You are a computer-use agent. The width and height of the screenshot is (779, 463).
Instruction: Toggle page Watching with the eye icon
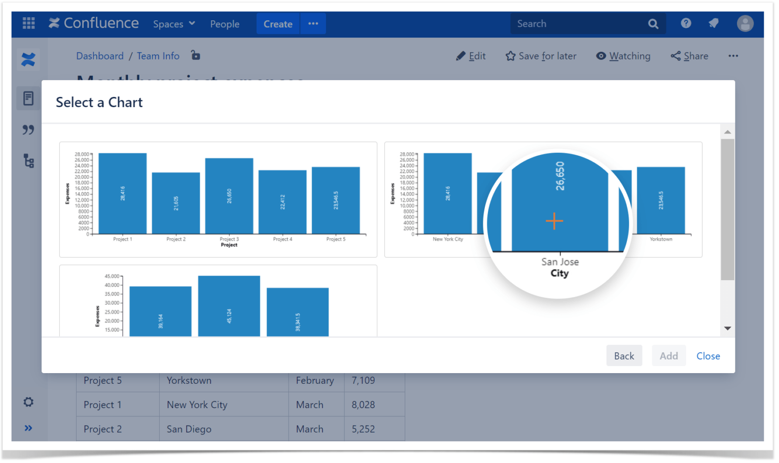point(601,56)
